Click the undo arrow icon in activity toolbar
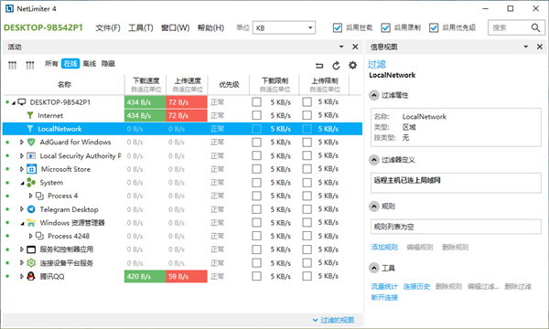The image size is (549, 329). [319, 66]
